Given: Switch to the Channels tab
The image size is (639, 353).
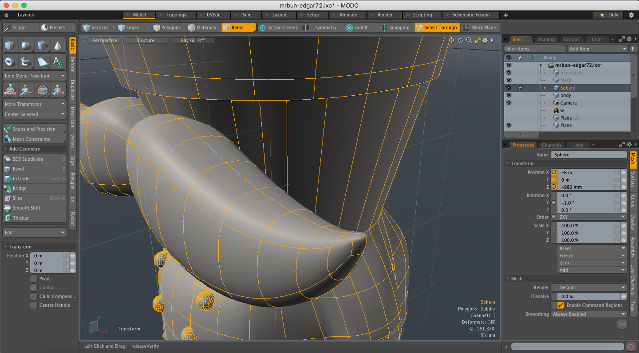Looking at the screenshot, I should coord(551,145).
